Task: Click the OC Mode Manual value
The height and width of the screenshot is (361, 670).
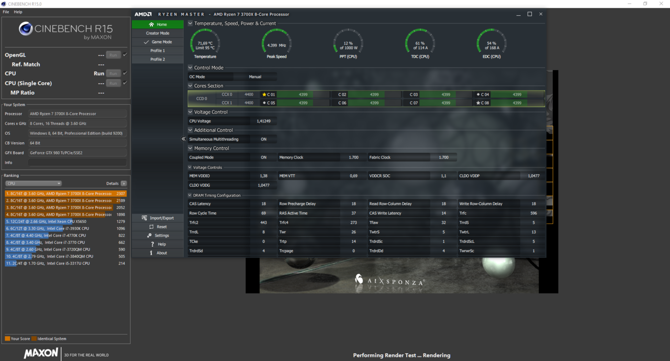Action: tap(255, 77)
